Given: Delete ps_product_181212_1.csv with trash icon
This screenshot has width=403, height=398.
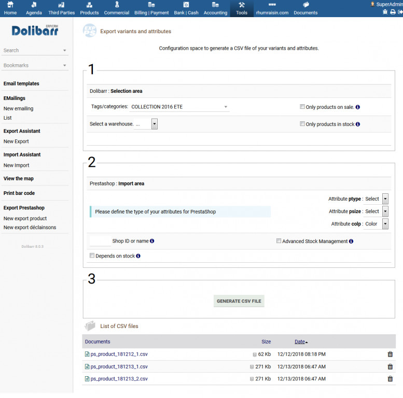Looking at the screenshot, I should (x=390, y=354).
